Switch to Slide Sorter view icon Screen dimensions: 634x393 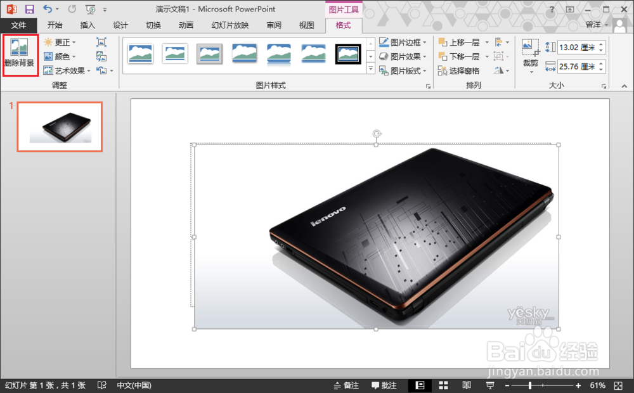click(444, 385)
